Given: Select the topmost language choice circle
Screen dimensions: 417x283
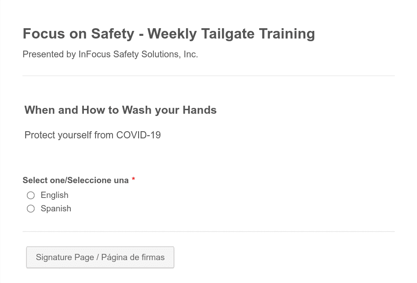Looking at the screenshot, I should click(x=30, y=195).
